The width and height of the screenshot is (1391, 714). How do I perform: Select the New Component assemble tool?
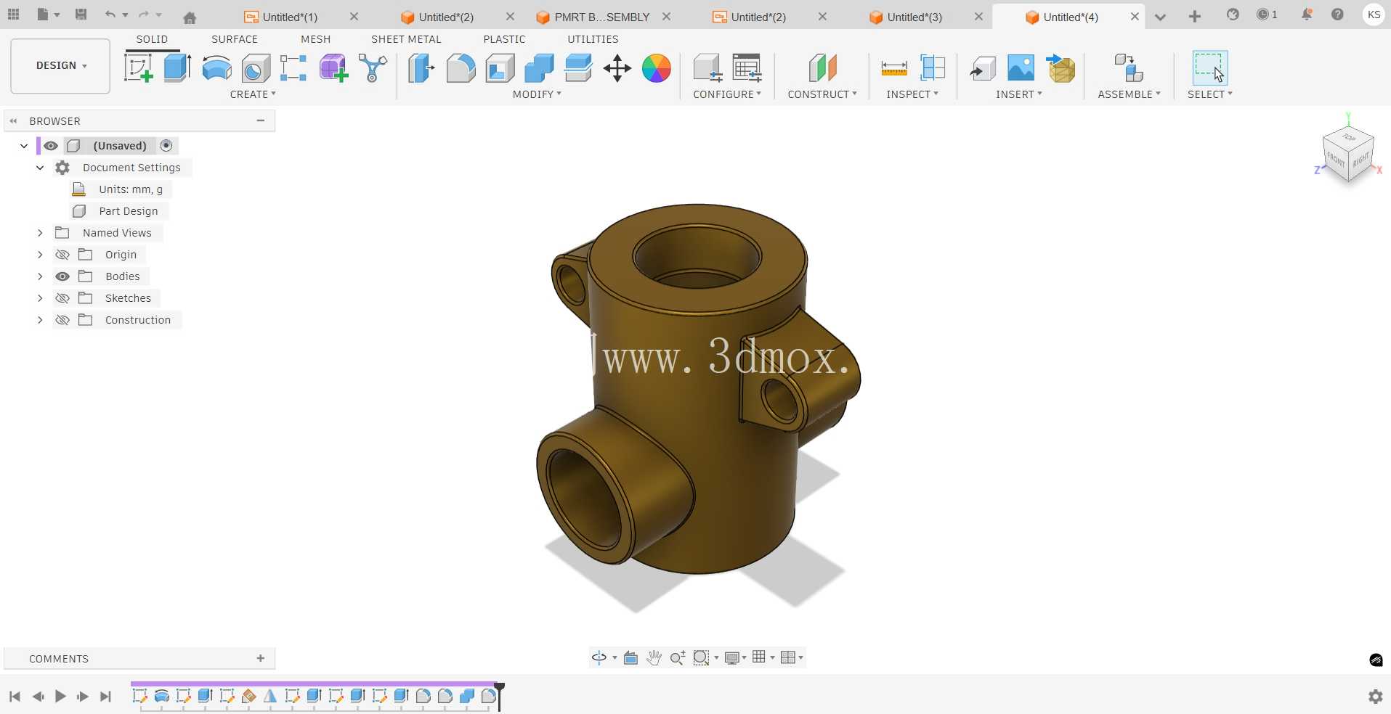point(1129,68)
